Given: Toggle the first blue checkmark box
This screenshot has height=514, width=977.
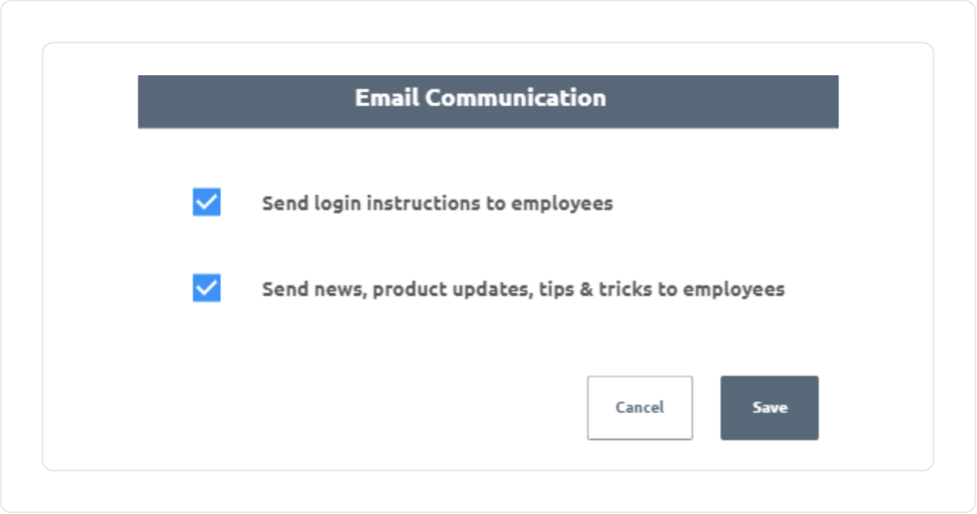Looking at the screenshot, I should [206, 203].
